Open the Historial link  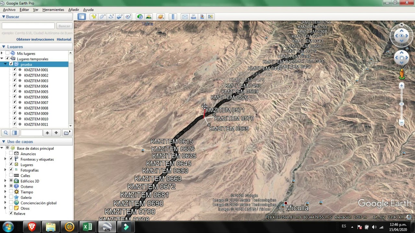tap(64, 39)
